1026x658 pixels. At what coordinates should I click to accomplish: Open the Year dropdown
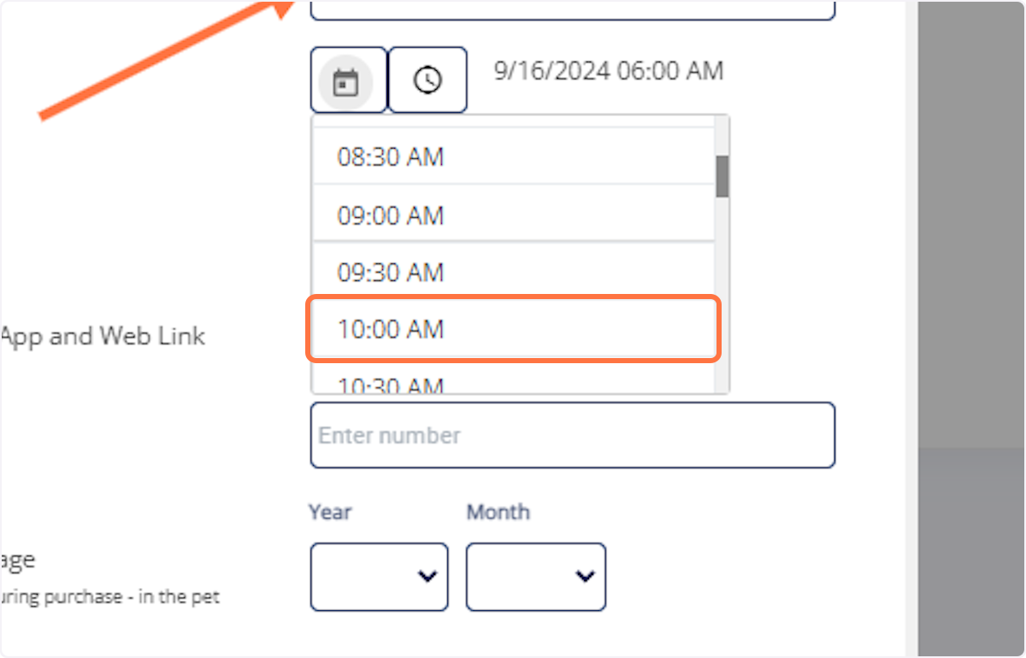click(379, 577)
